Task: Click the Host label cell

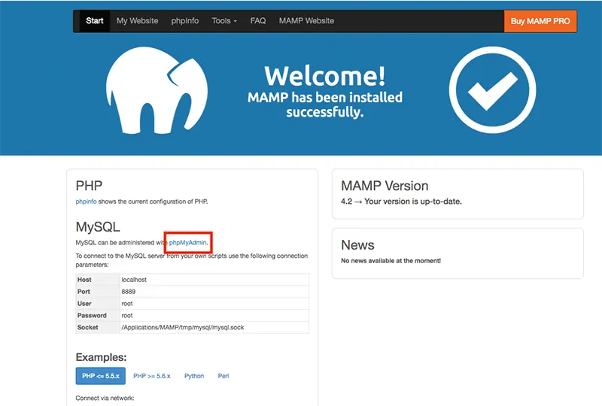Action: point(98,280)
